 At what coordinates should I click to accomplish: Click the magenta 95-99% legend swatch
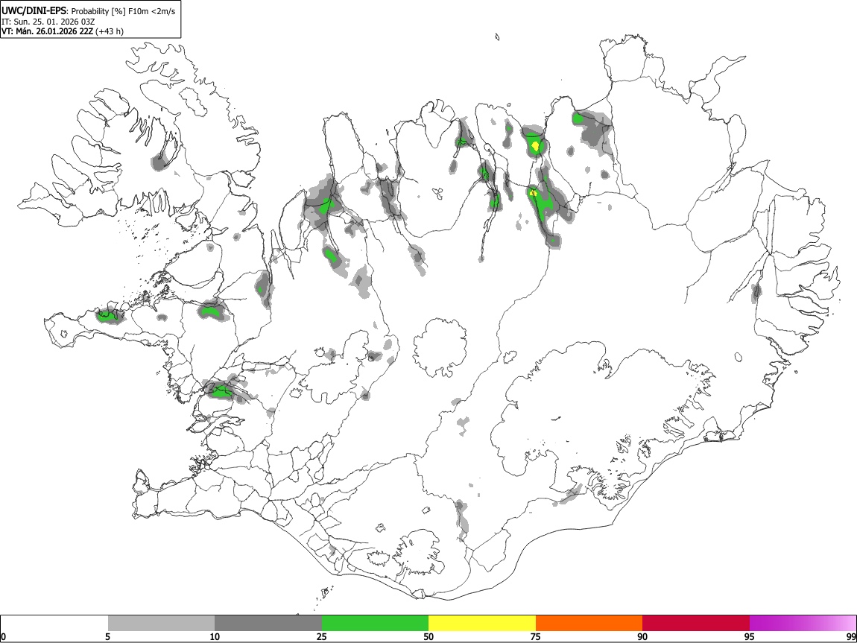click(x=803, y=623)
